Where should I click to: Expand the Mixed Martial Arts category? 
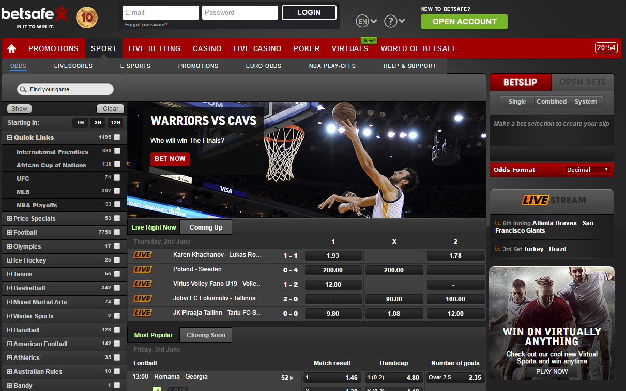coord(9,302)
